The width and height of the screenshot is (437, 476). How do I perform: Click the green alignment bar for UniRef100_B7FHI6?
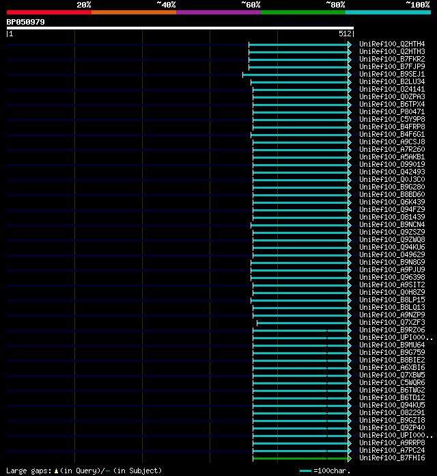300,458
